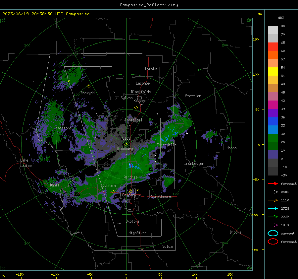The image size is (298, 279).
Task: Click the yellow radar site marker near Didsbury
Action: (x=126, y=145)
